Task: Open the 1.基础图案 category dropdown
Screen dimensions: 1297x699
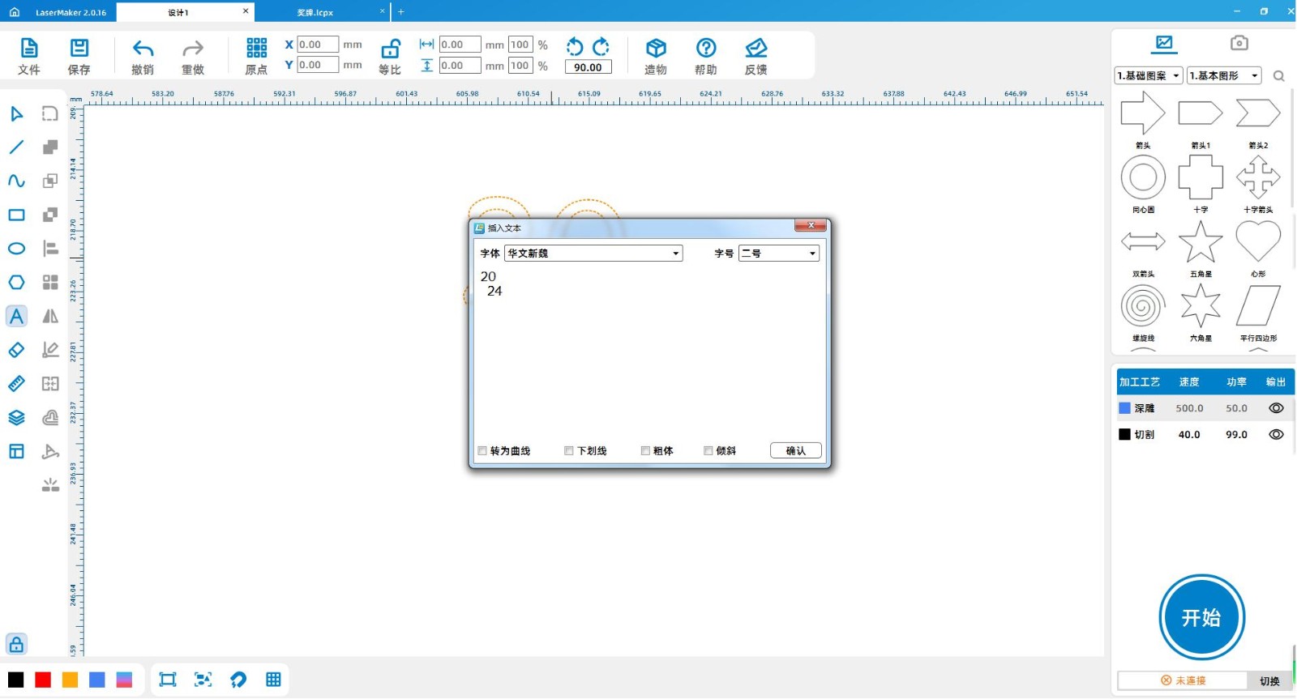Action: coord(1149,76)
